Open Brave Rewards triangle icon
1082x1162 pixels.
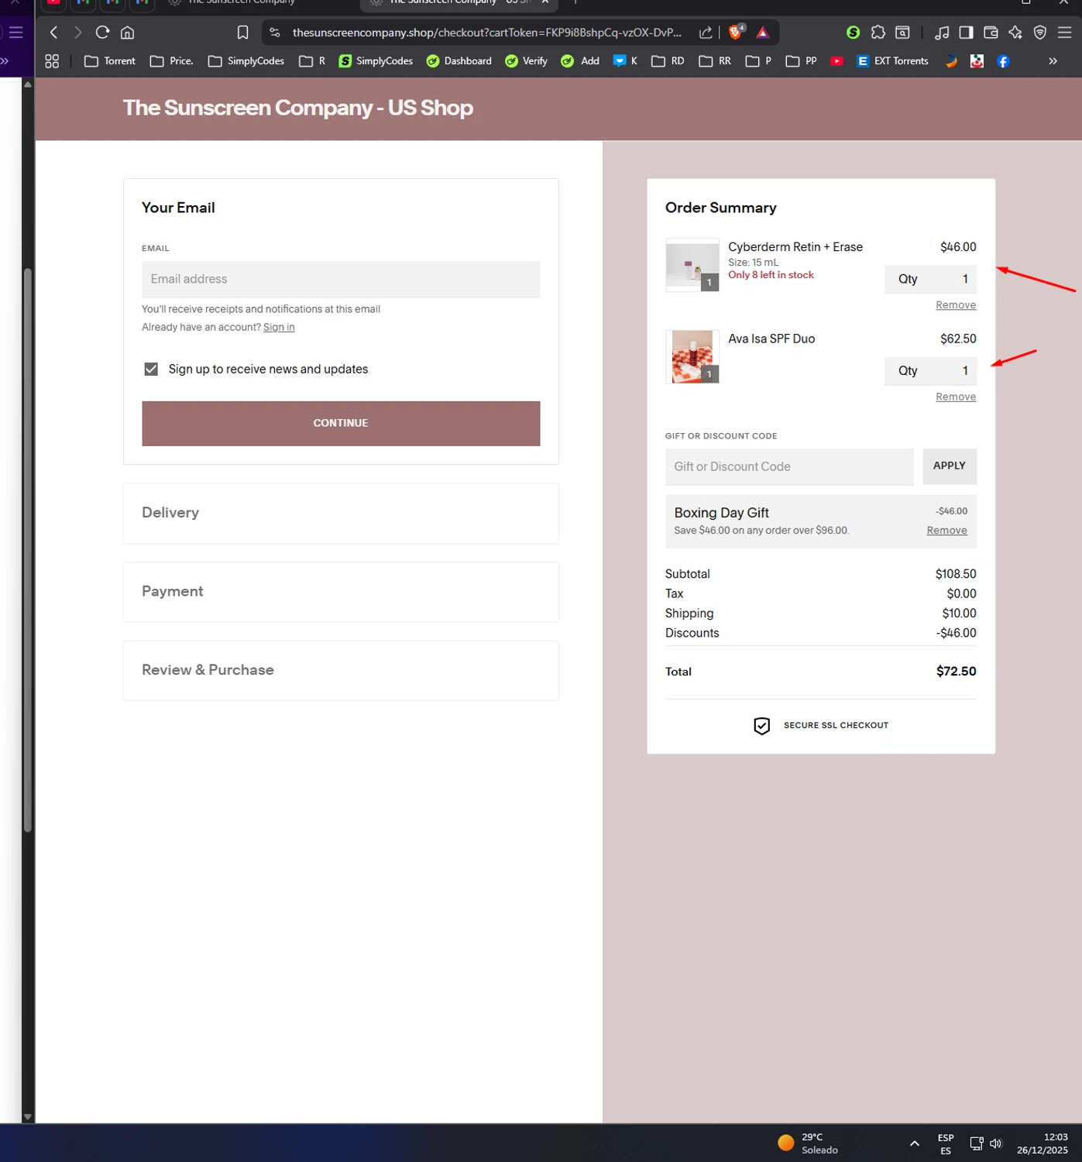coord(763,33)
